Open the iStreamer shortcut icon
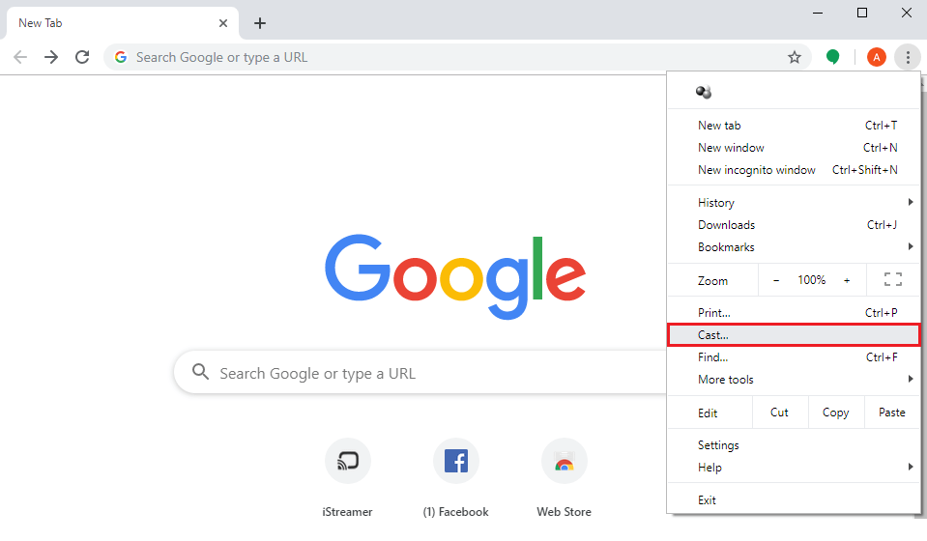The image size is (927, 541). click(x=348, y=461)
